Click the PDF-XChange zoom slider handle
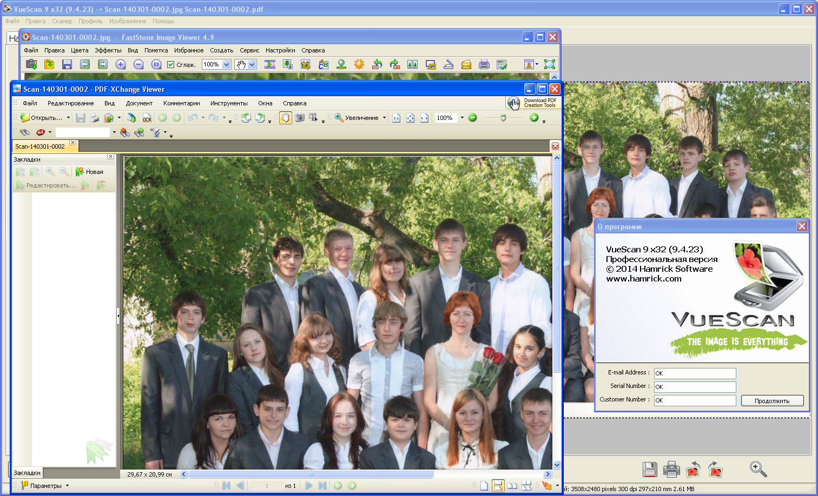Image resolution: width=818 pixels, height=496 pixels. click(503, 118)
